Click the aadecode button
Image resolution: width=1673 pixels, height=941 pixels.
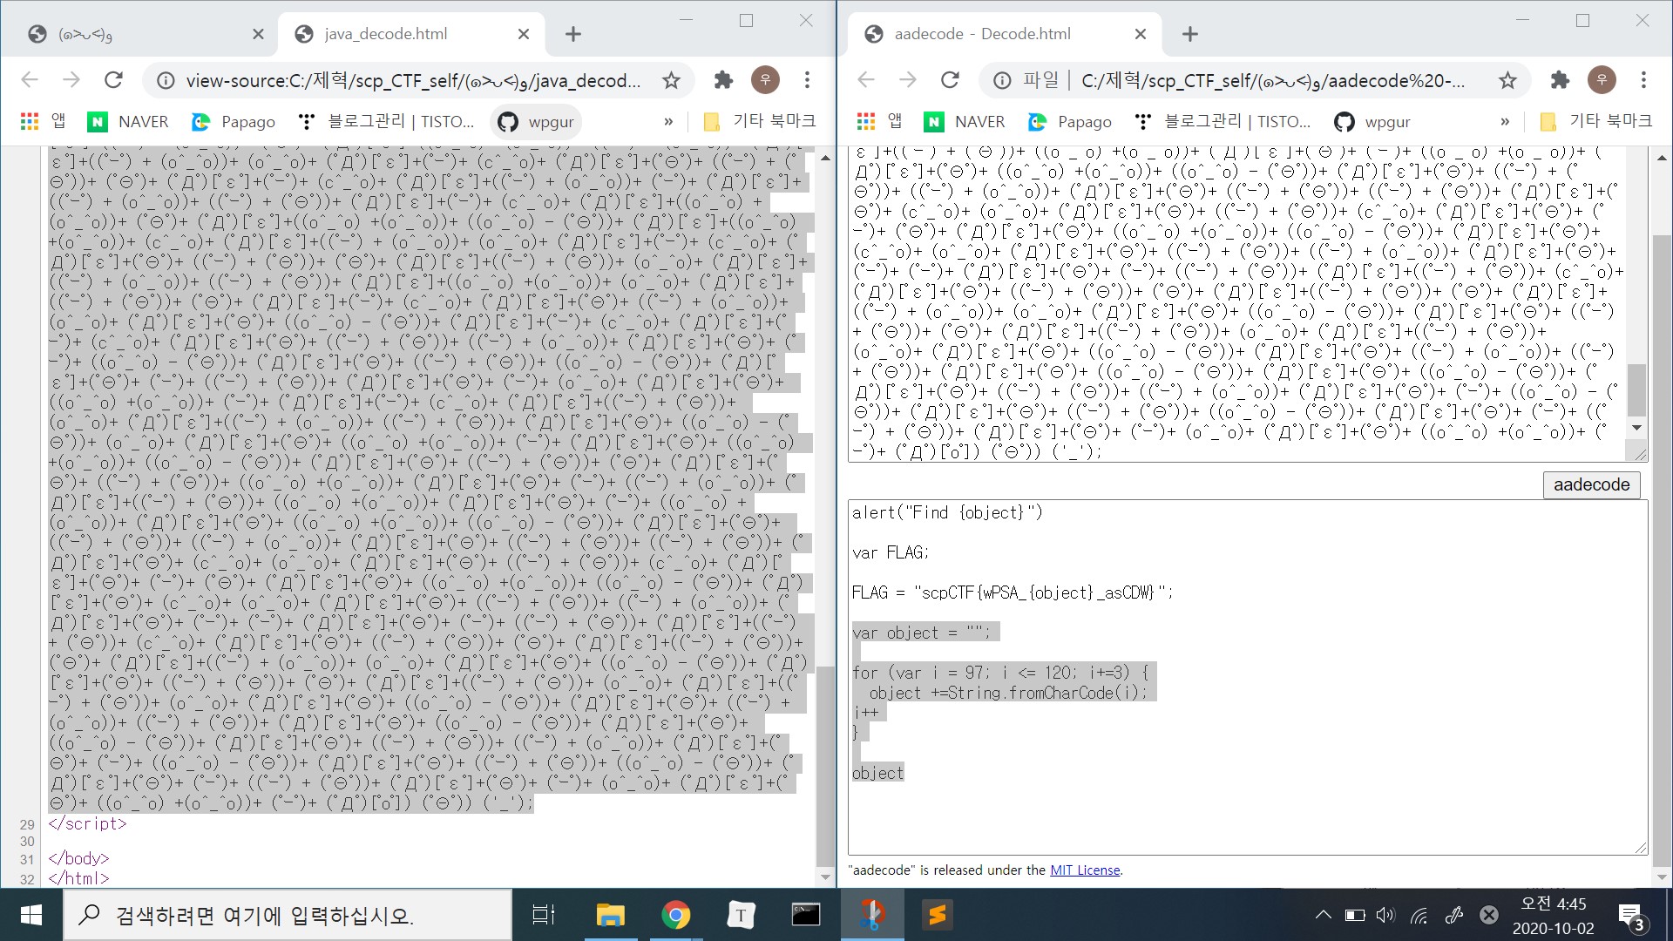click(1591, 484)
